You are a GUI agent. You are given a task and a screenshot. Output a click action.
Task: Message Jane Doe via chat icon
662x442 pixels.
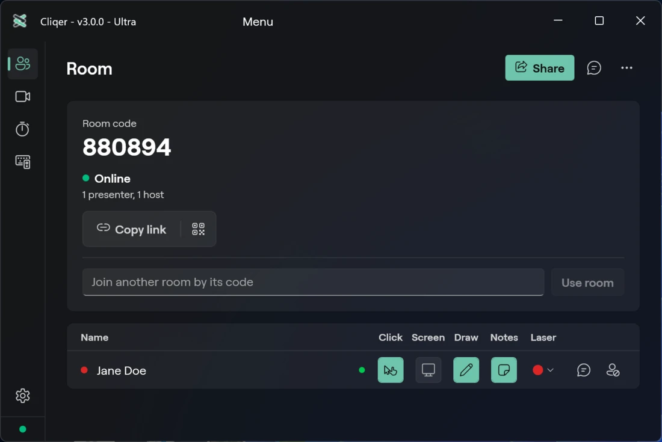[584, 370]
